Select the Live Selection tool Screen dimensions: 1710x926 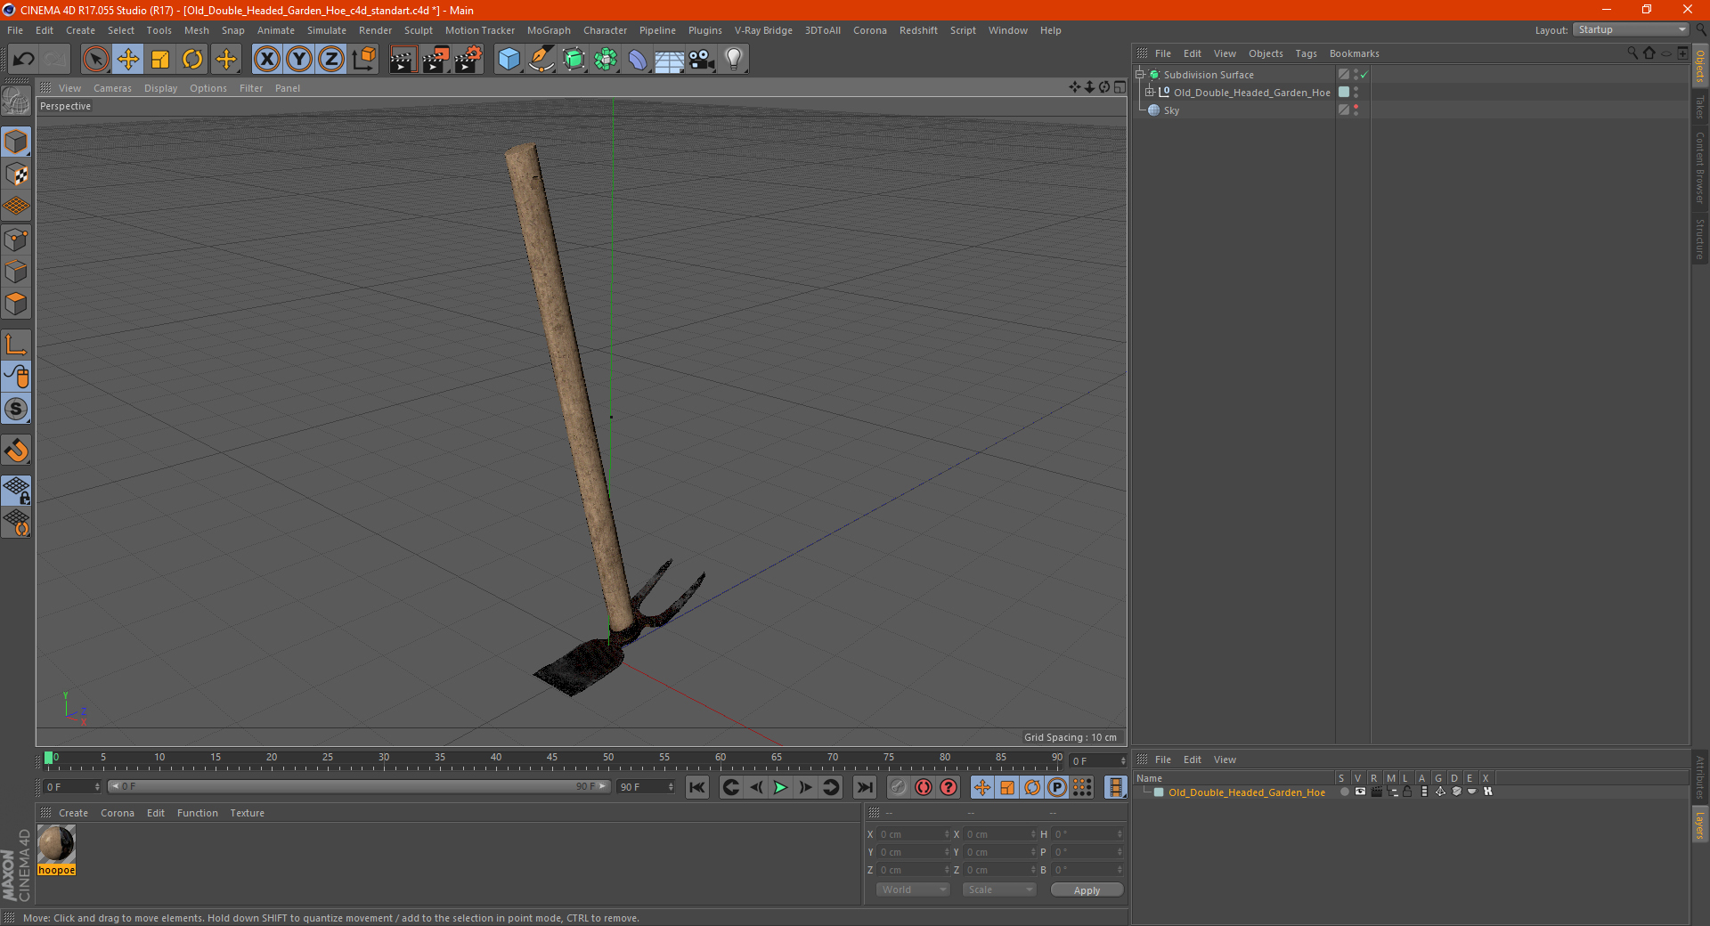click(95, 60)
